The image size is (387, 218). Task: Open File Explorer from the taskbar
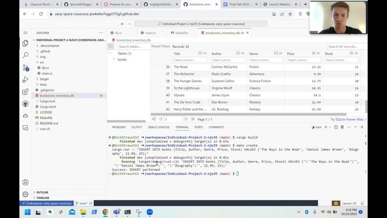click(83, 212)
